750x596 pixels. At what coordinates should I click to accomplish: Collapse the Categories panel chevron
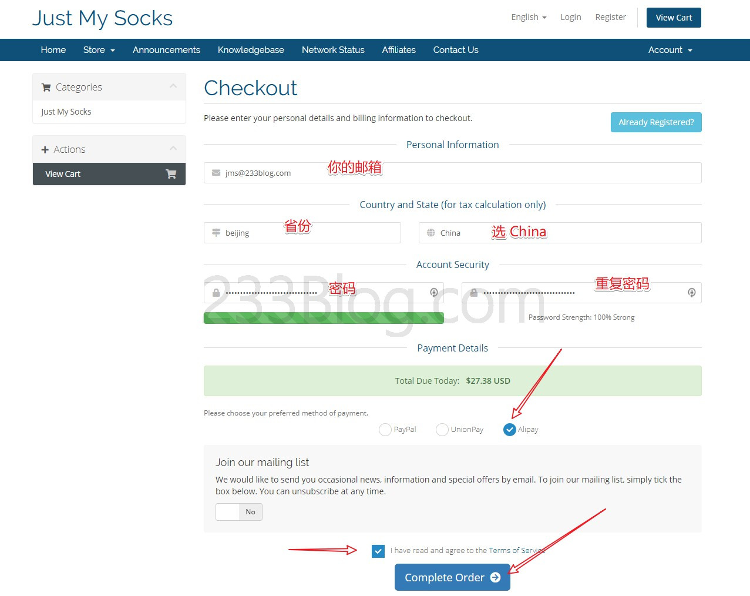[x=173, y=86]
